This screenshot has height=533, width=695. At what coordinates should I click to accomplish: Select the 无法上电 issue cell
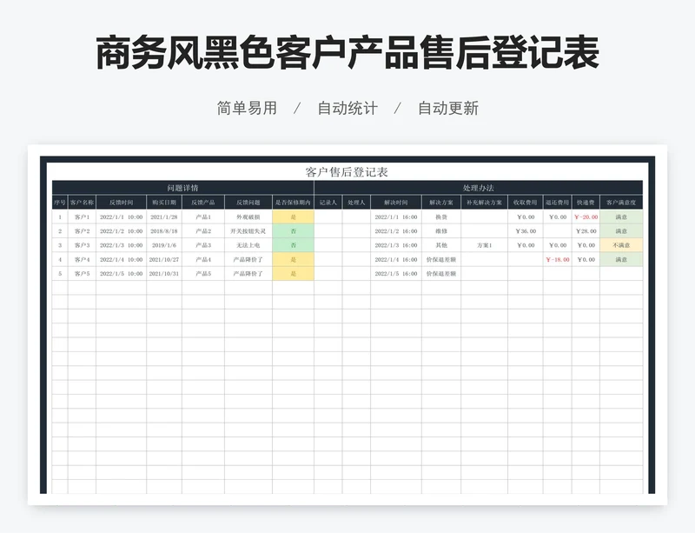click(x=248, y=245)
